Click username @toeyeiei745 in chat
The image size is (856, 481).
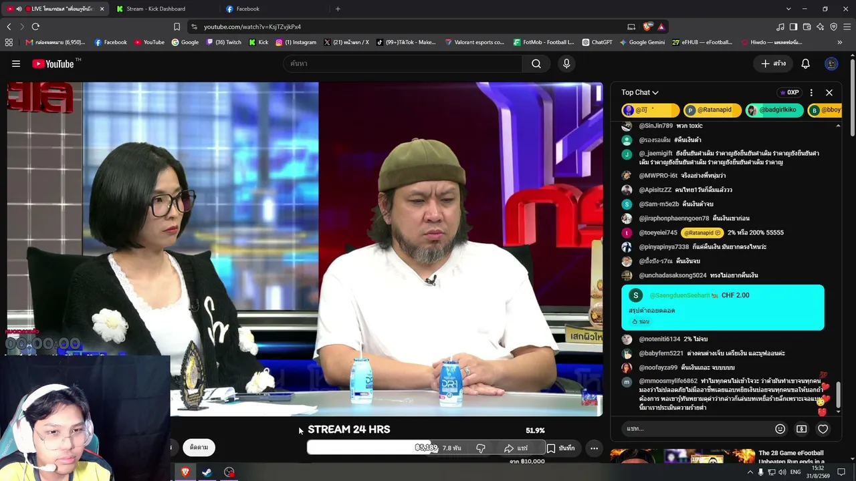point(658,232)
